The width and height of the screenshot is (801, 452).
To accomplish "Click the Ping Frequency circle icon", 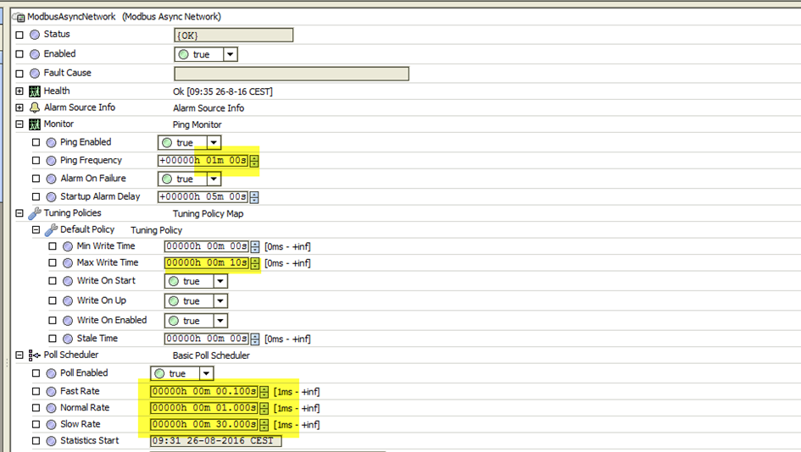I will point(51,161).
